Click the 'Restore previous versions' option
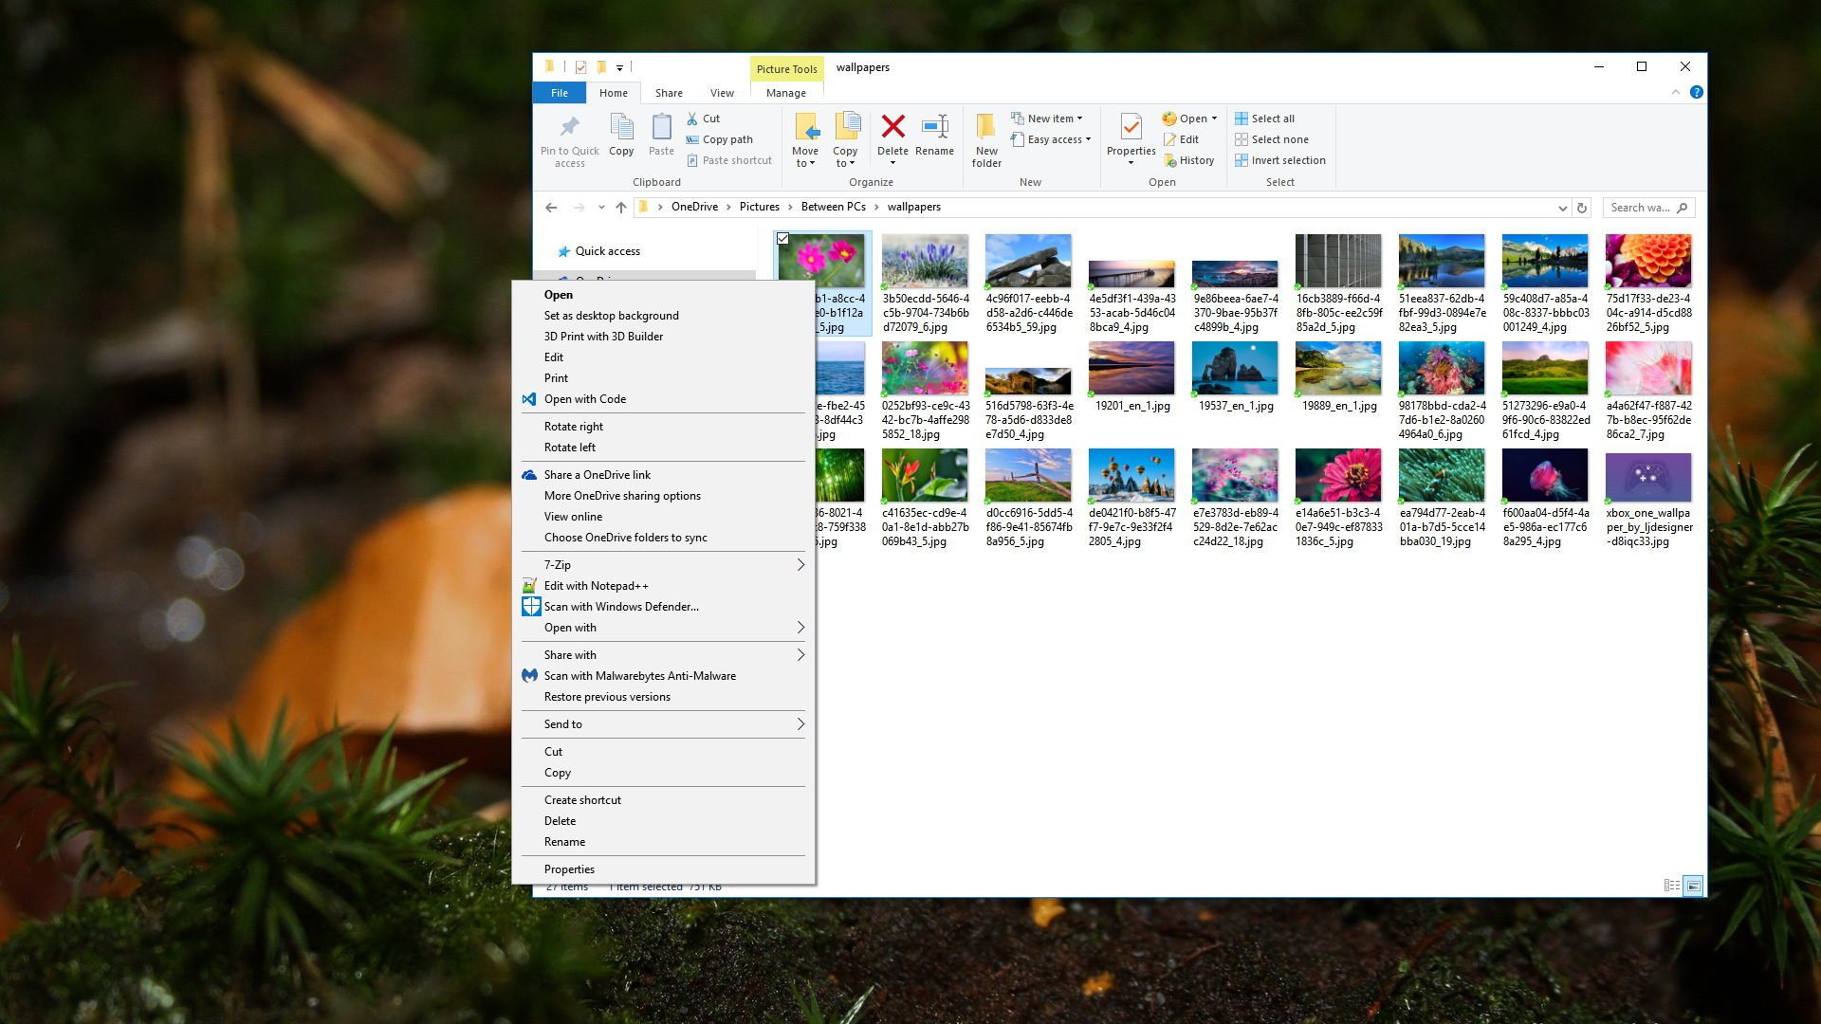1821x1024 pixels. pos(607,697)
